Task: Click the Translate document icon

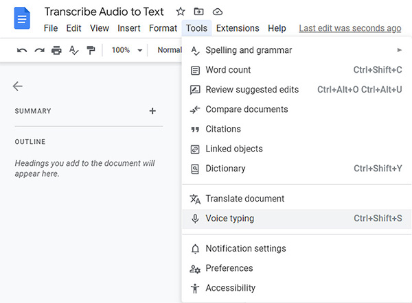Action: point(195,199)
